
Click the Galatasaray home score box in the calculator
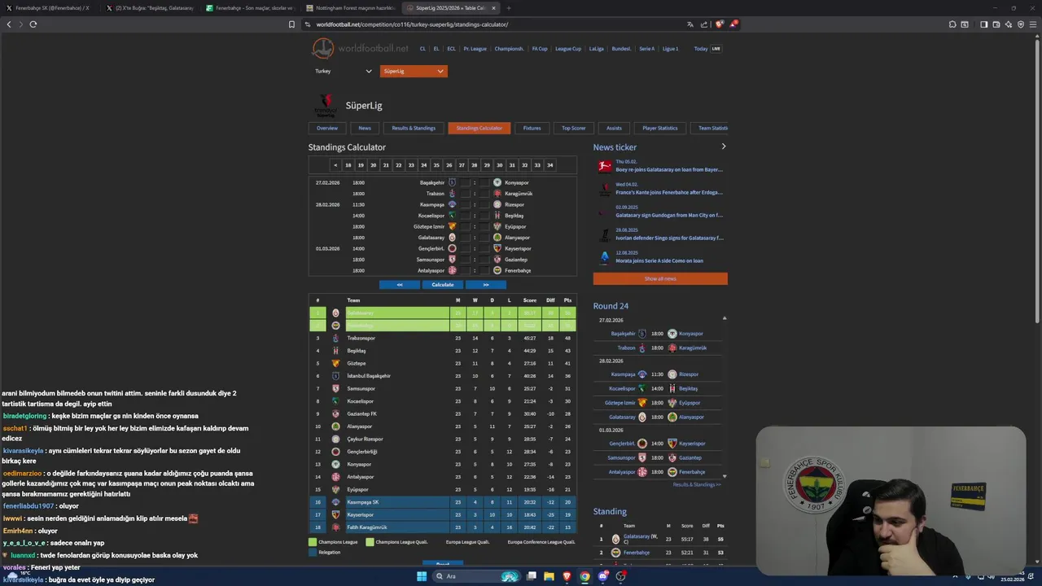click(466, 238)
